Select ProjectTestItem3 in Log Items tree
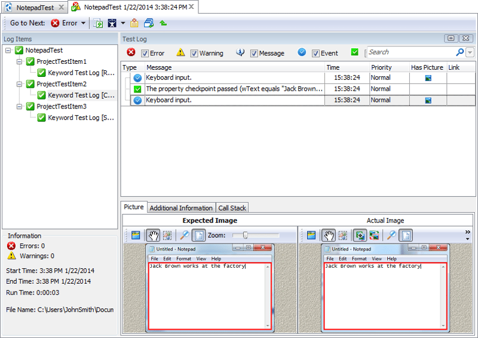The image size is (478, 338). point(62,107)
